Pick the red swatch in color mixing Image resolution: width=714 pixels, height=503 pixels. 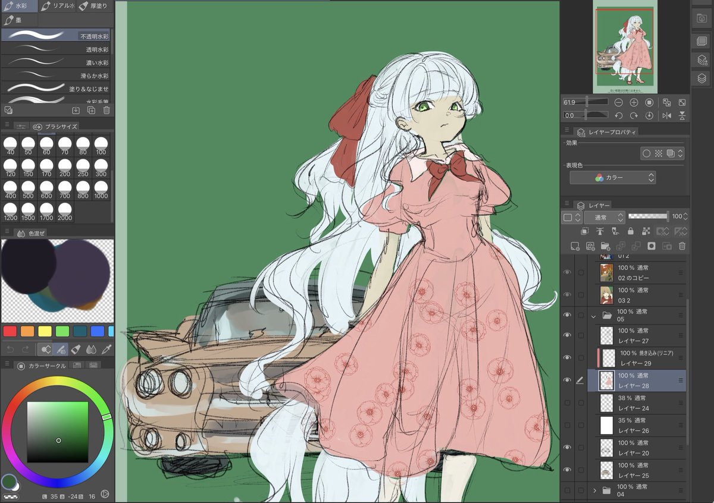[10, 331]
